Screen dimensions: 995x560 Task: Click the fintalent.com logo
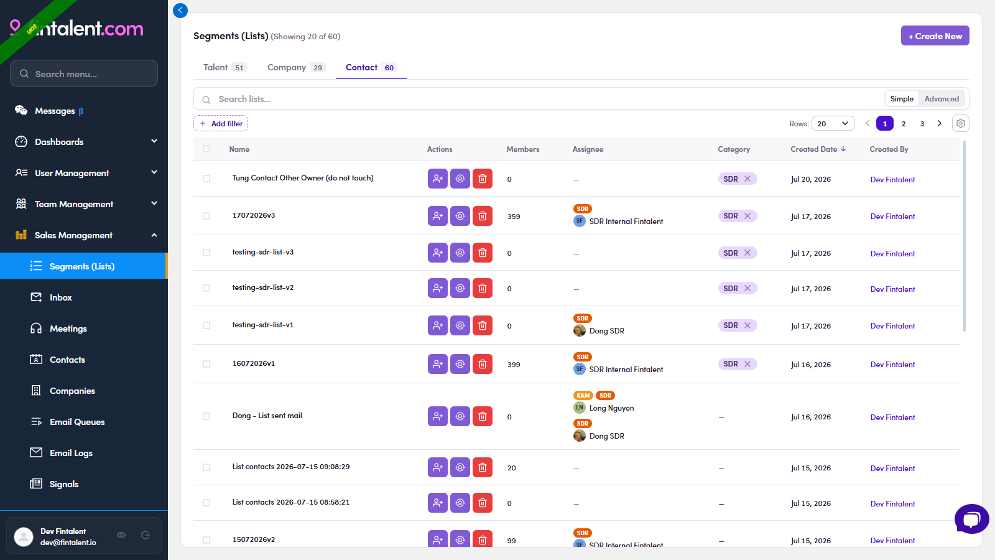(76, 29)
